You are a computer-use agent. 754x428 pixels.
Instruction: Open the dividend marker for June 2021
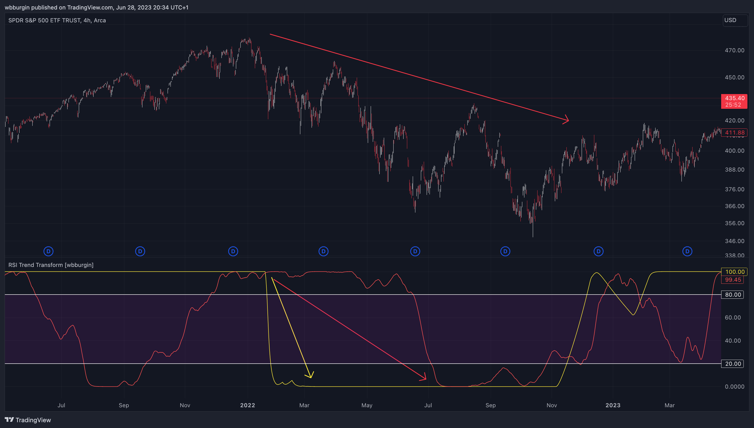(49, 251)
